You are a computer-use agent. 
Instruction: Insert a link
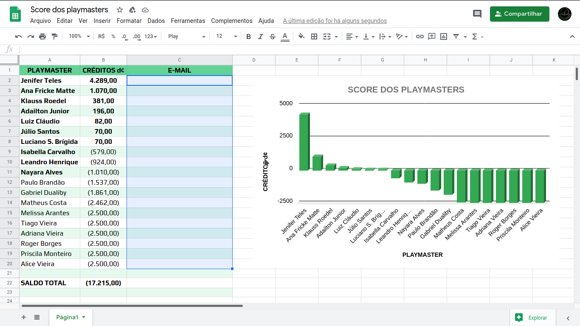420,37
